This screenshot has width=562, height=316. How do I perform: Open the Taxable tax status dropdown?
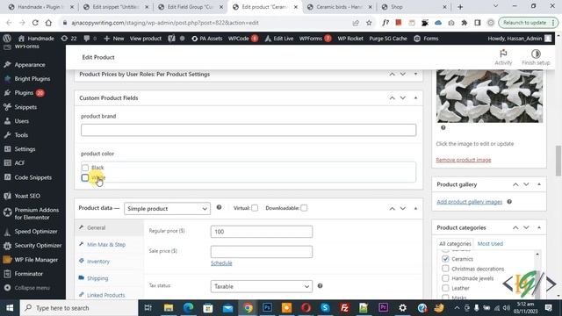(x=262, y=286)
